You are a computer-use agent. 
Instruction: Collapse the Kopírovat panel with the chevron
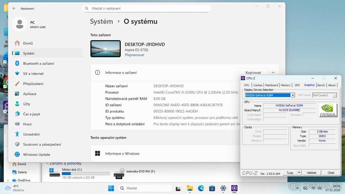click(273, 72)
